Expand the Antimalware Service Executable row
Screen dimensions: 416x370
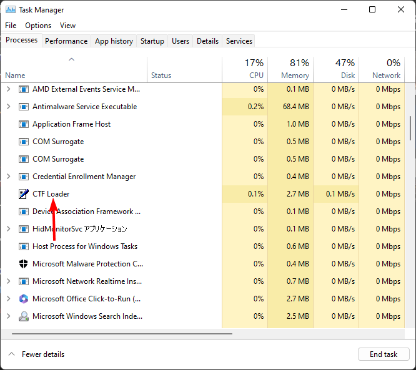(x=9, y=107)
